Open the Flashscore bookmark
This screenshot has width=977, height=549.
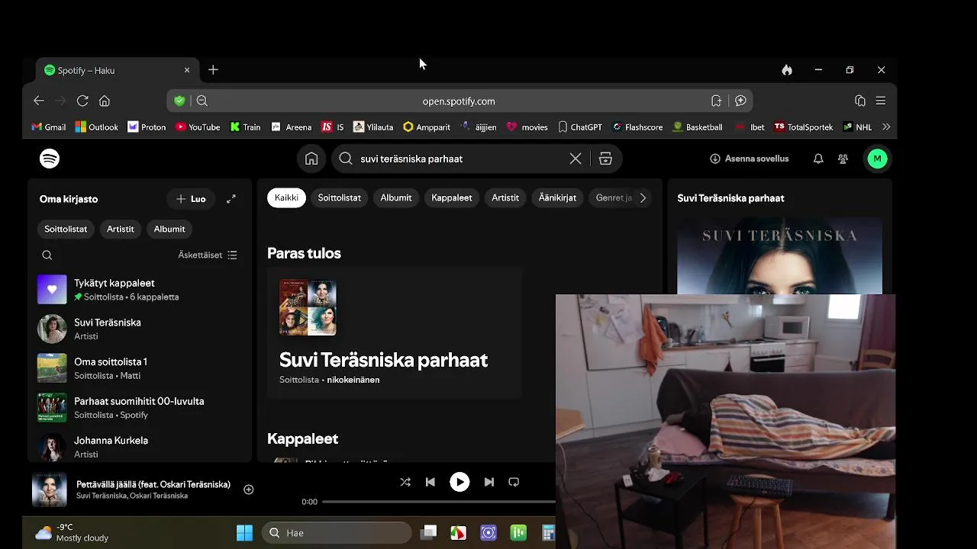coord(638,127)
